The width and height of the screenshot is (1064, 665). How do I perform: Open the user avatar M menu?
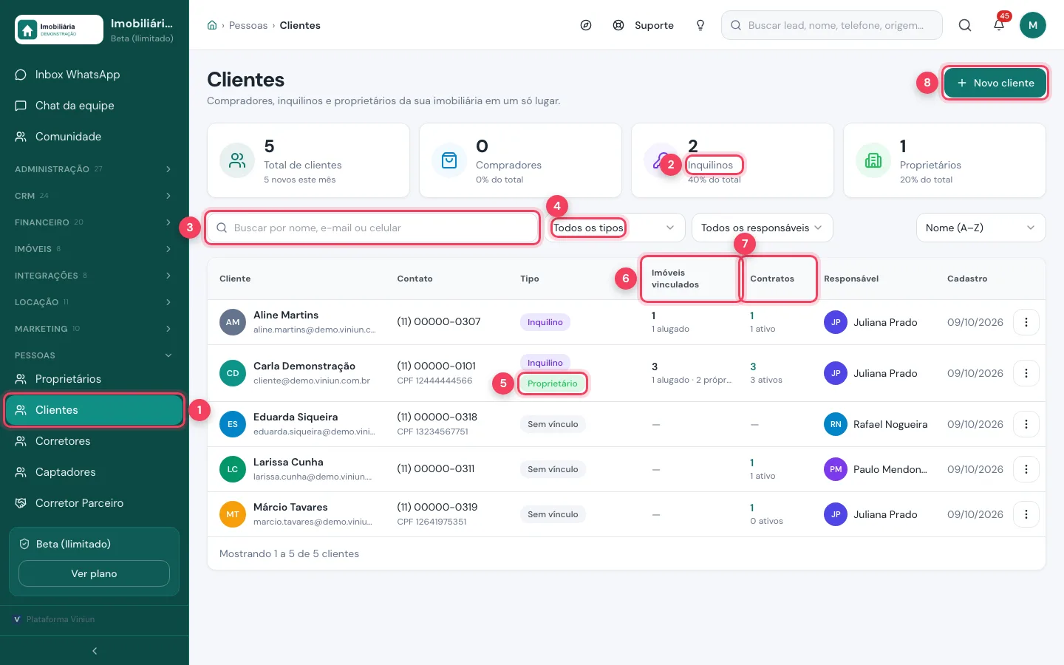(x=1033, y=25)
